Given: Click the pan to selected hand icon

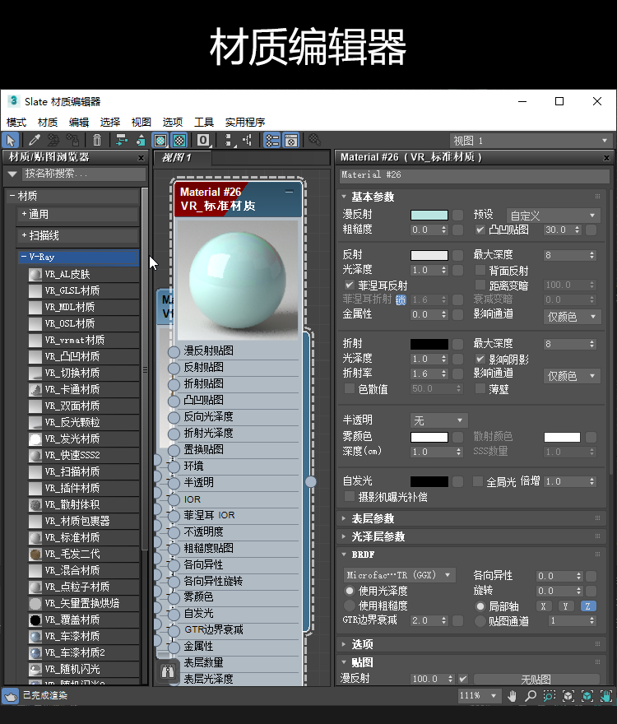Looking at the screenshot, I should [x=605, y=696].
